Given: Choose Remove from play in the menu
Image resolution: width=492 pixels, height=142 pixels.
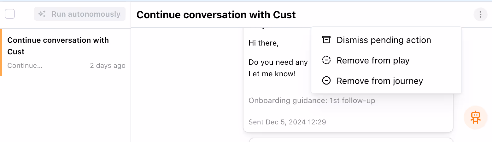Looking at the screenshot, I should tap(373, 60).
